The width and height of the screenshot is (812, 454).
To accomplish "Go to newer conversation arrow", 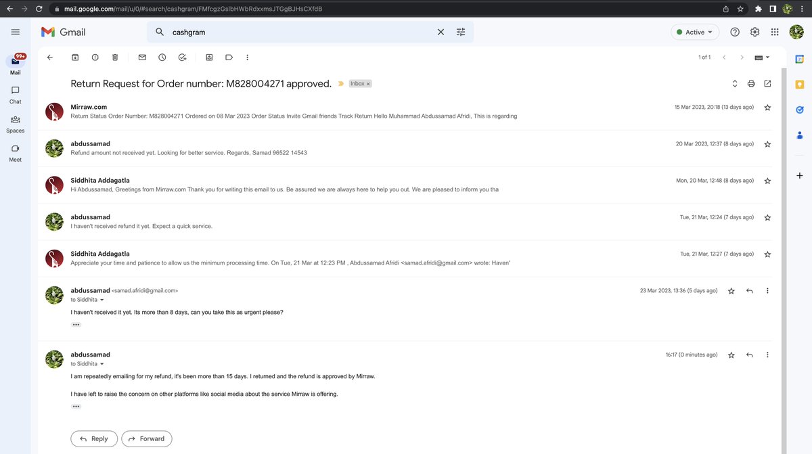I will [724, 58].
